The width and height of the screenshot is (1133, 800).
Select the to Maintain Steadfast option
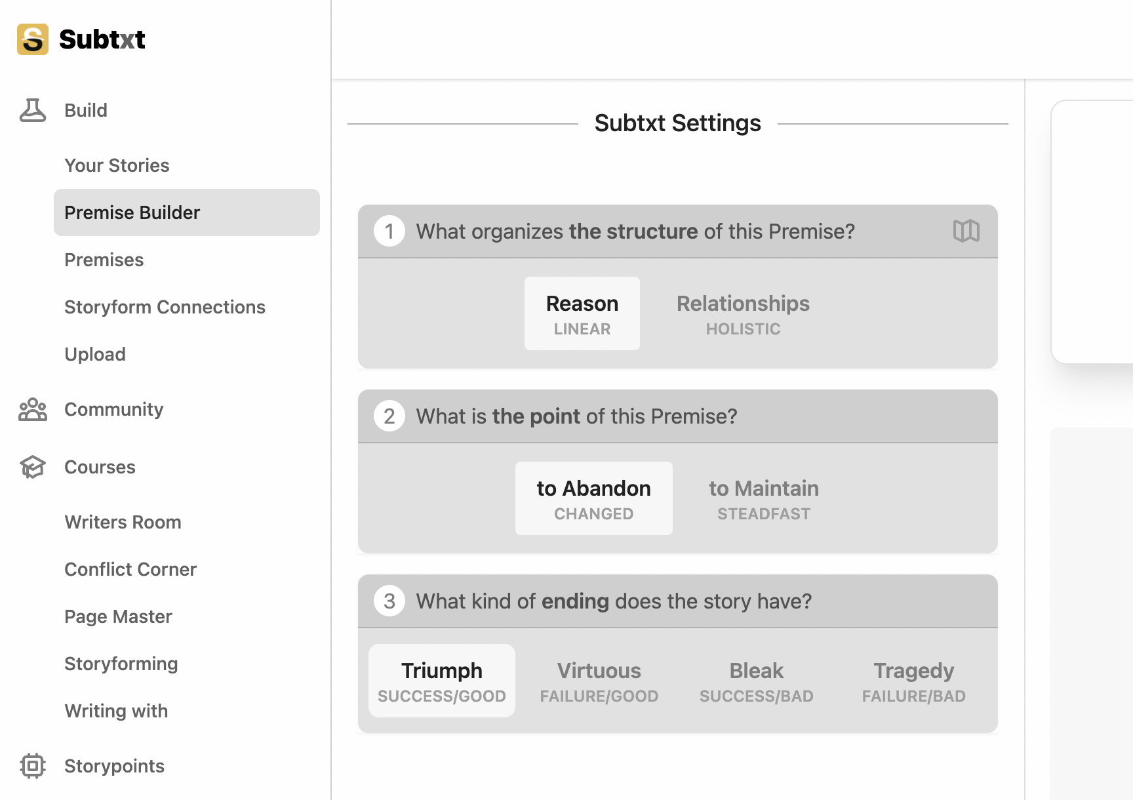[x=764, y=498]
